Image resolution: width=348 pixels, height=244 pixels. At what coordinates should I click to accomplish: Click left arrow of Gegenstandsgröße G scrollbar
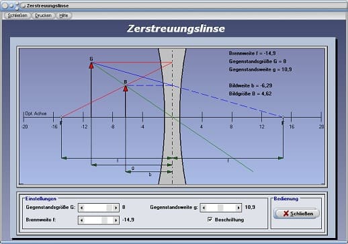pos(82,208)
